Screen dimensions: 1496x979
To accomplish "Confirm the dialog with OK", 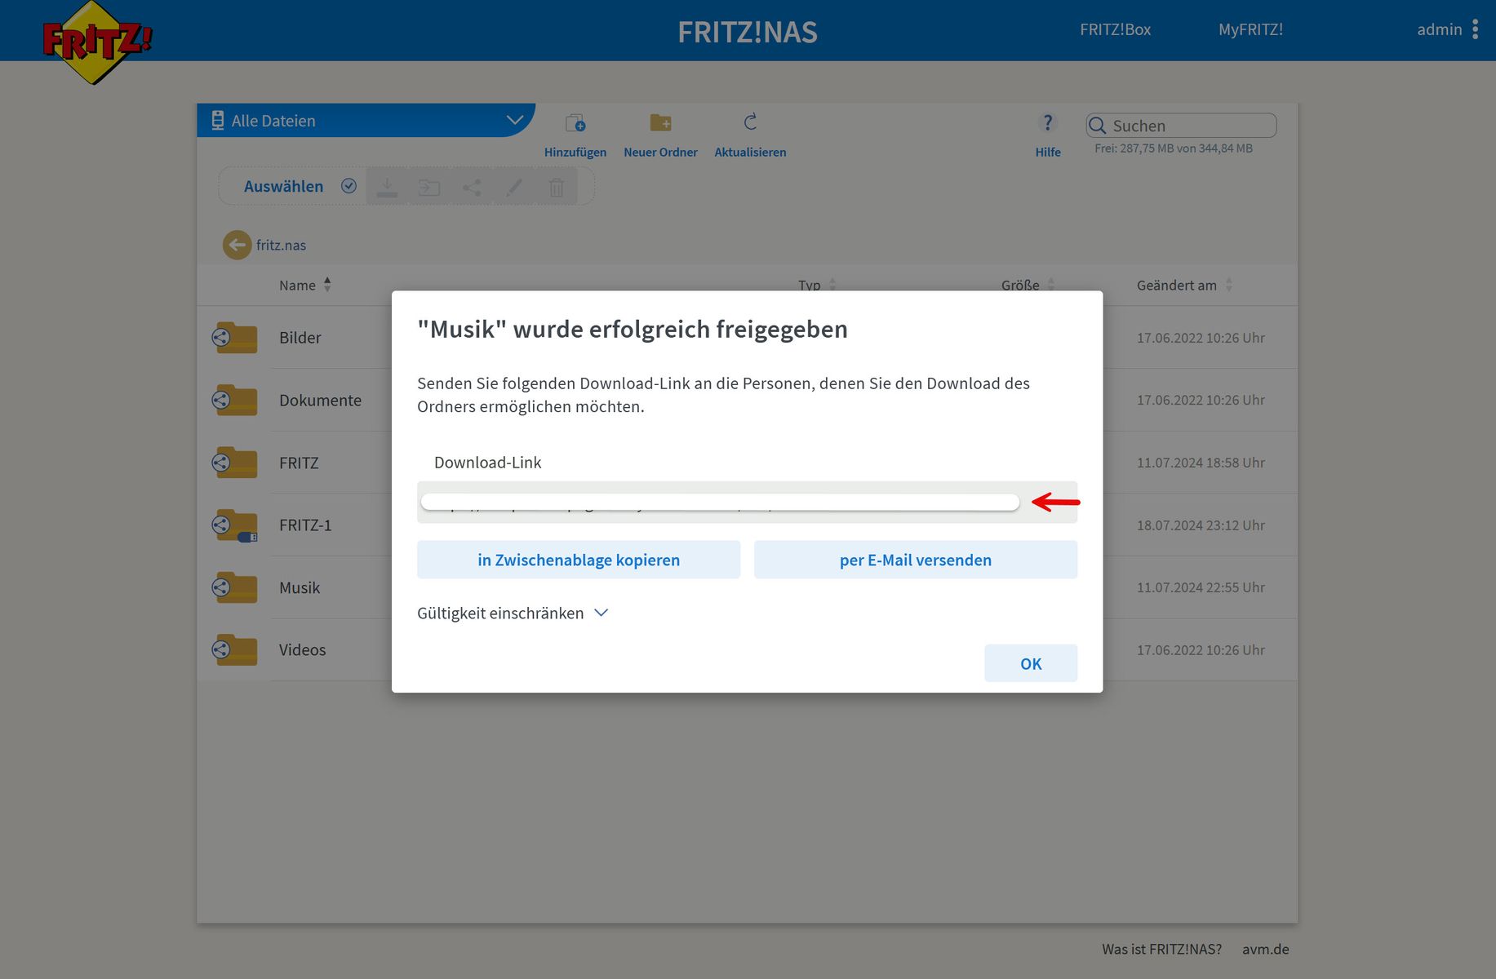I will (1031, 663).
